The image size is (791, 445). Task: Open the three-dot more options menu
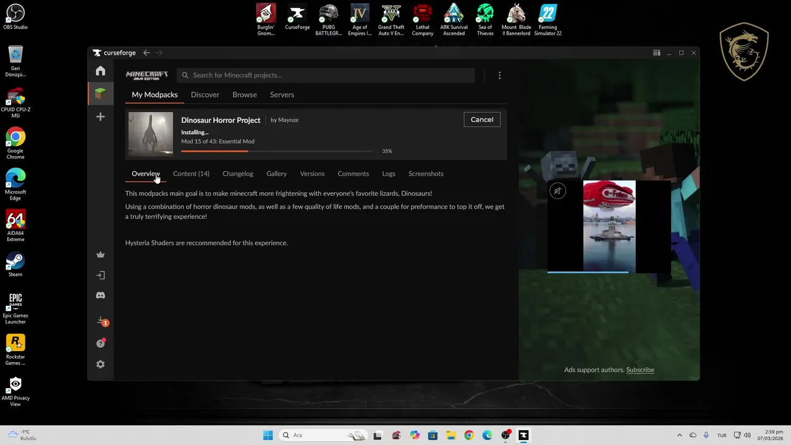click(x=499, y=75)
